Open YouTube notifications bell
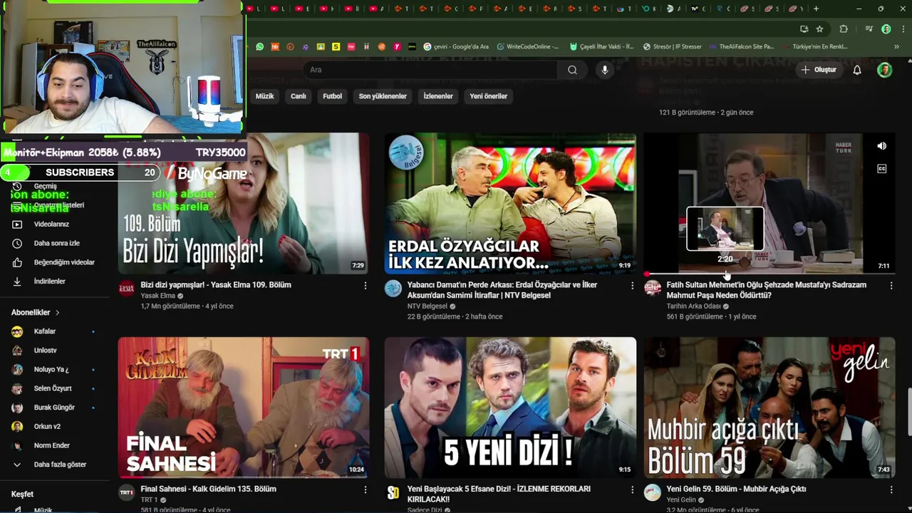The image size is (912, 513). 857,70
